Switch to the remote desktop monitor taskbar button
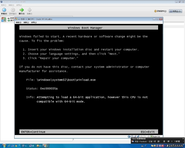Viewport: 185px width, 148px height. click(32, 146)
